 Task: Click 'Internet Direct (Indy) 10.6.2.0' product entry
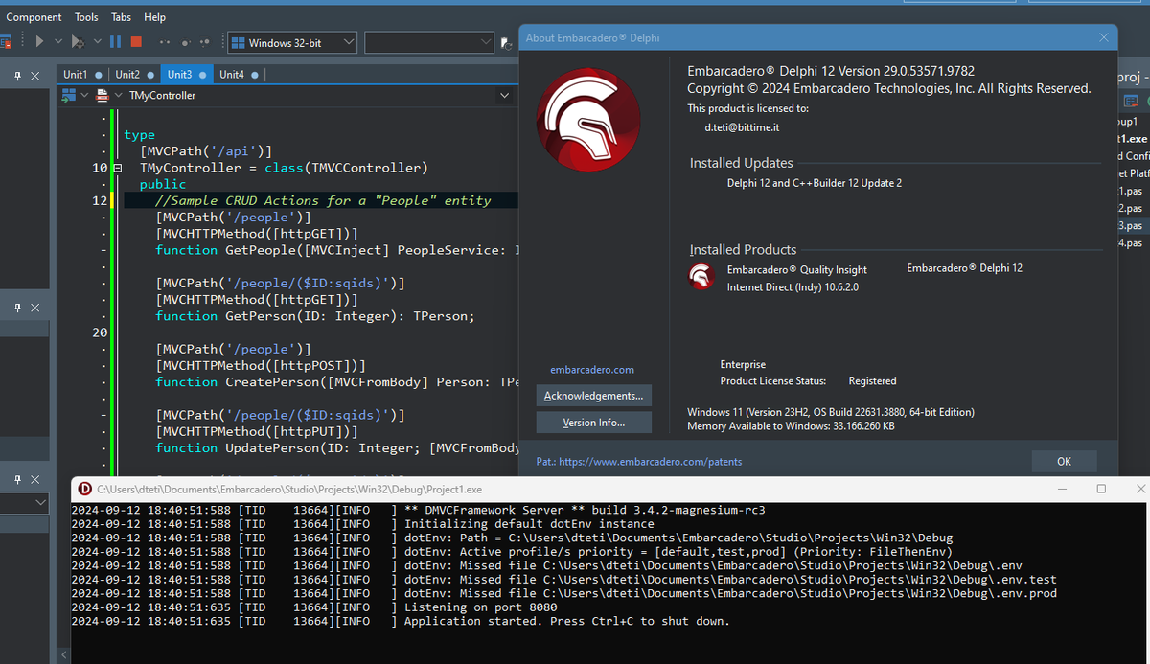[x=793, y=287]
